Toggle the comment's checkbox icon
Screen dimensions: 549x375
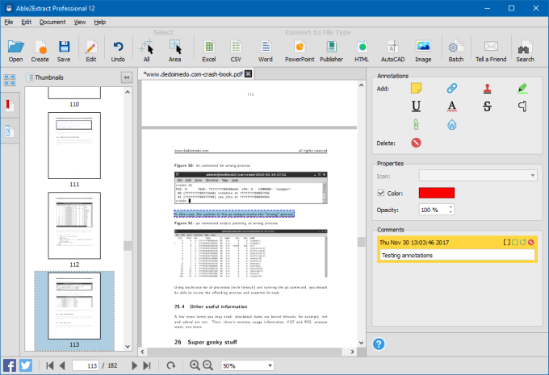(513, 242)
